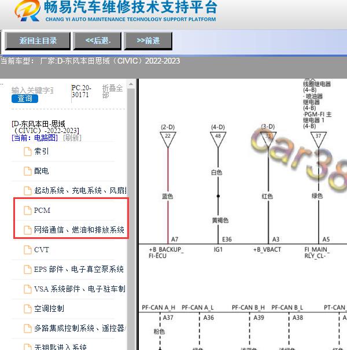Click the E36 terminal label
This screenshot has height=350, width=347.
pos(227,240)
